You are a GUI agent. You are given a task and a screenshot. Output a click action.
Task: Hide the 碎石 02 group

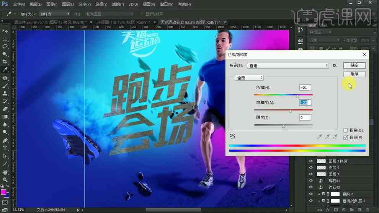(x=311, y=187)
